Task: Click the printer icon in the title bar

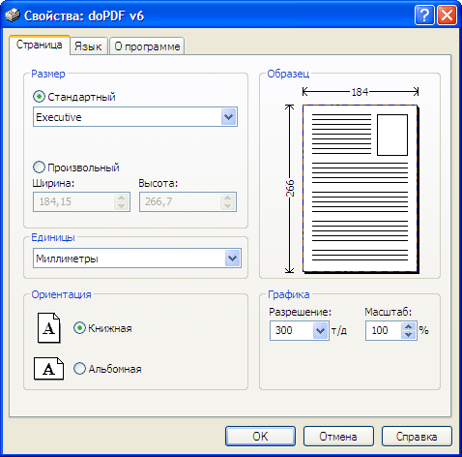Action: (x=13, y=15)
